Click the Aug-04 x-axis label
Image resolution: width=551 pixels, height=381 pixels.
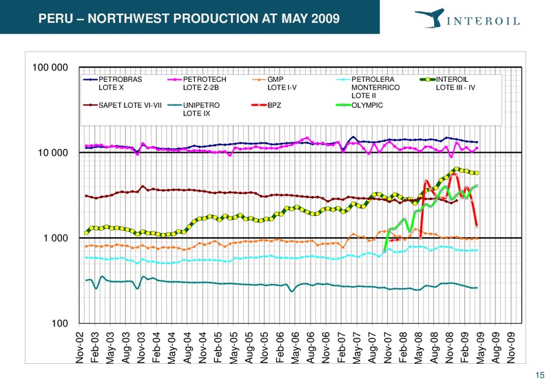[x=188, y=348]
